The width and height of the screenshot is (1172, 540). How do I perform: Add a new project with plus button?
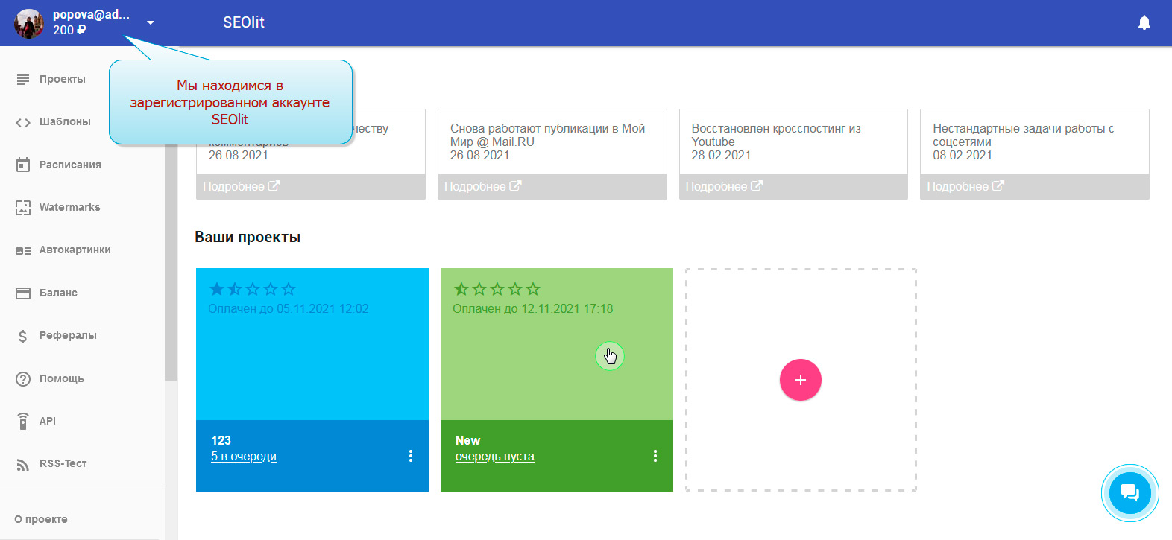pos(800,380)
